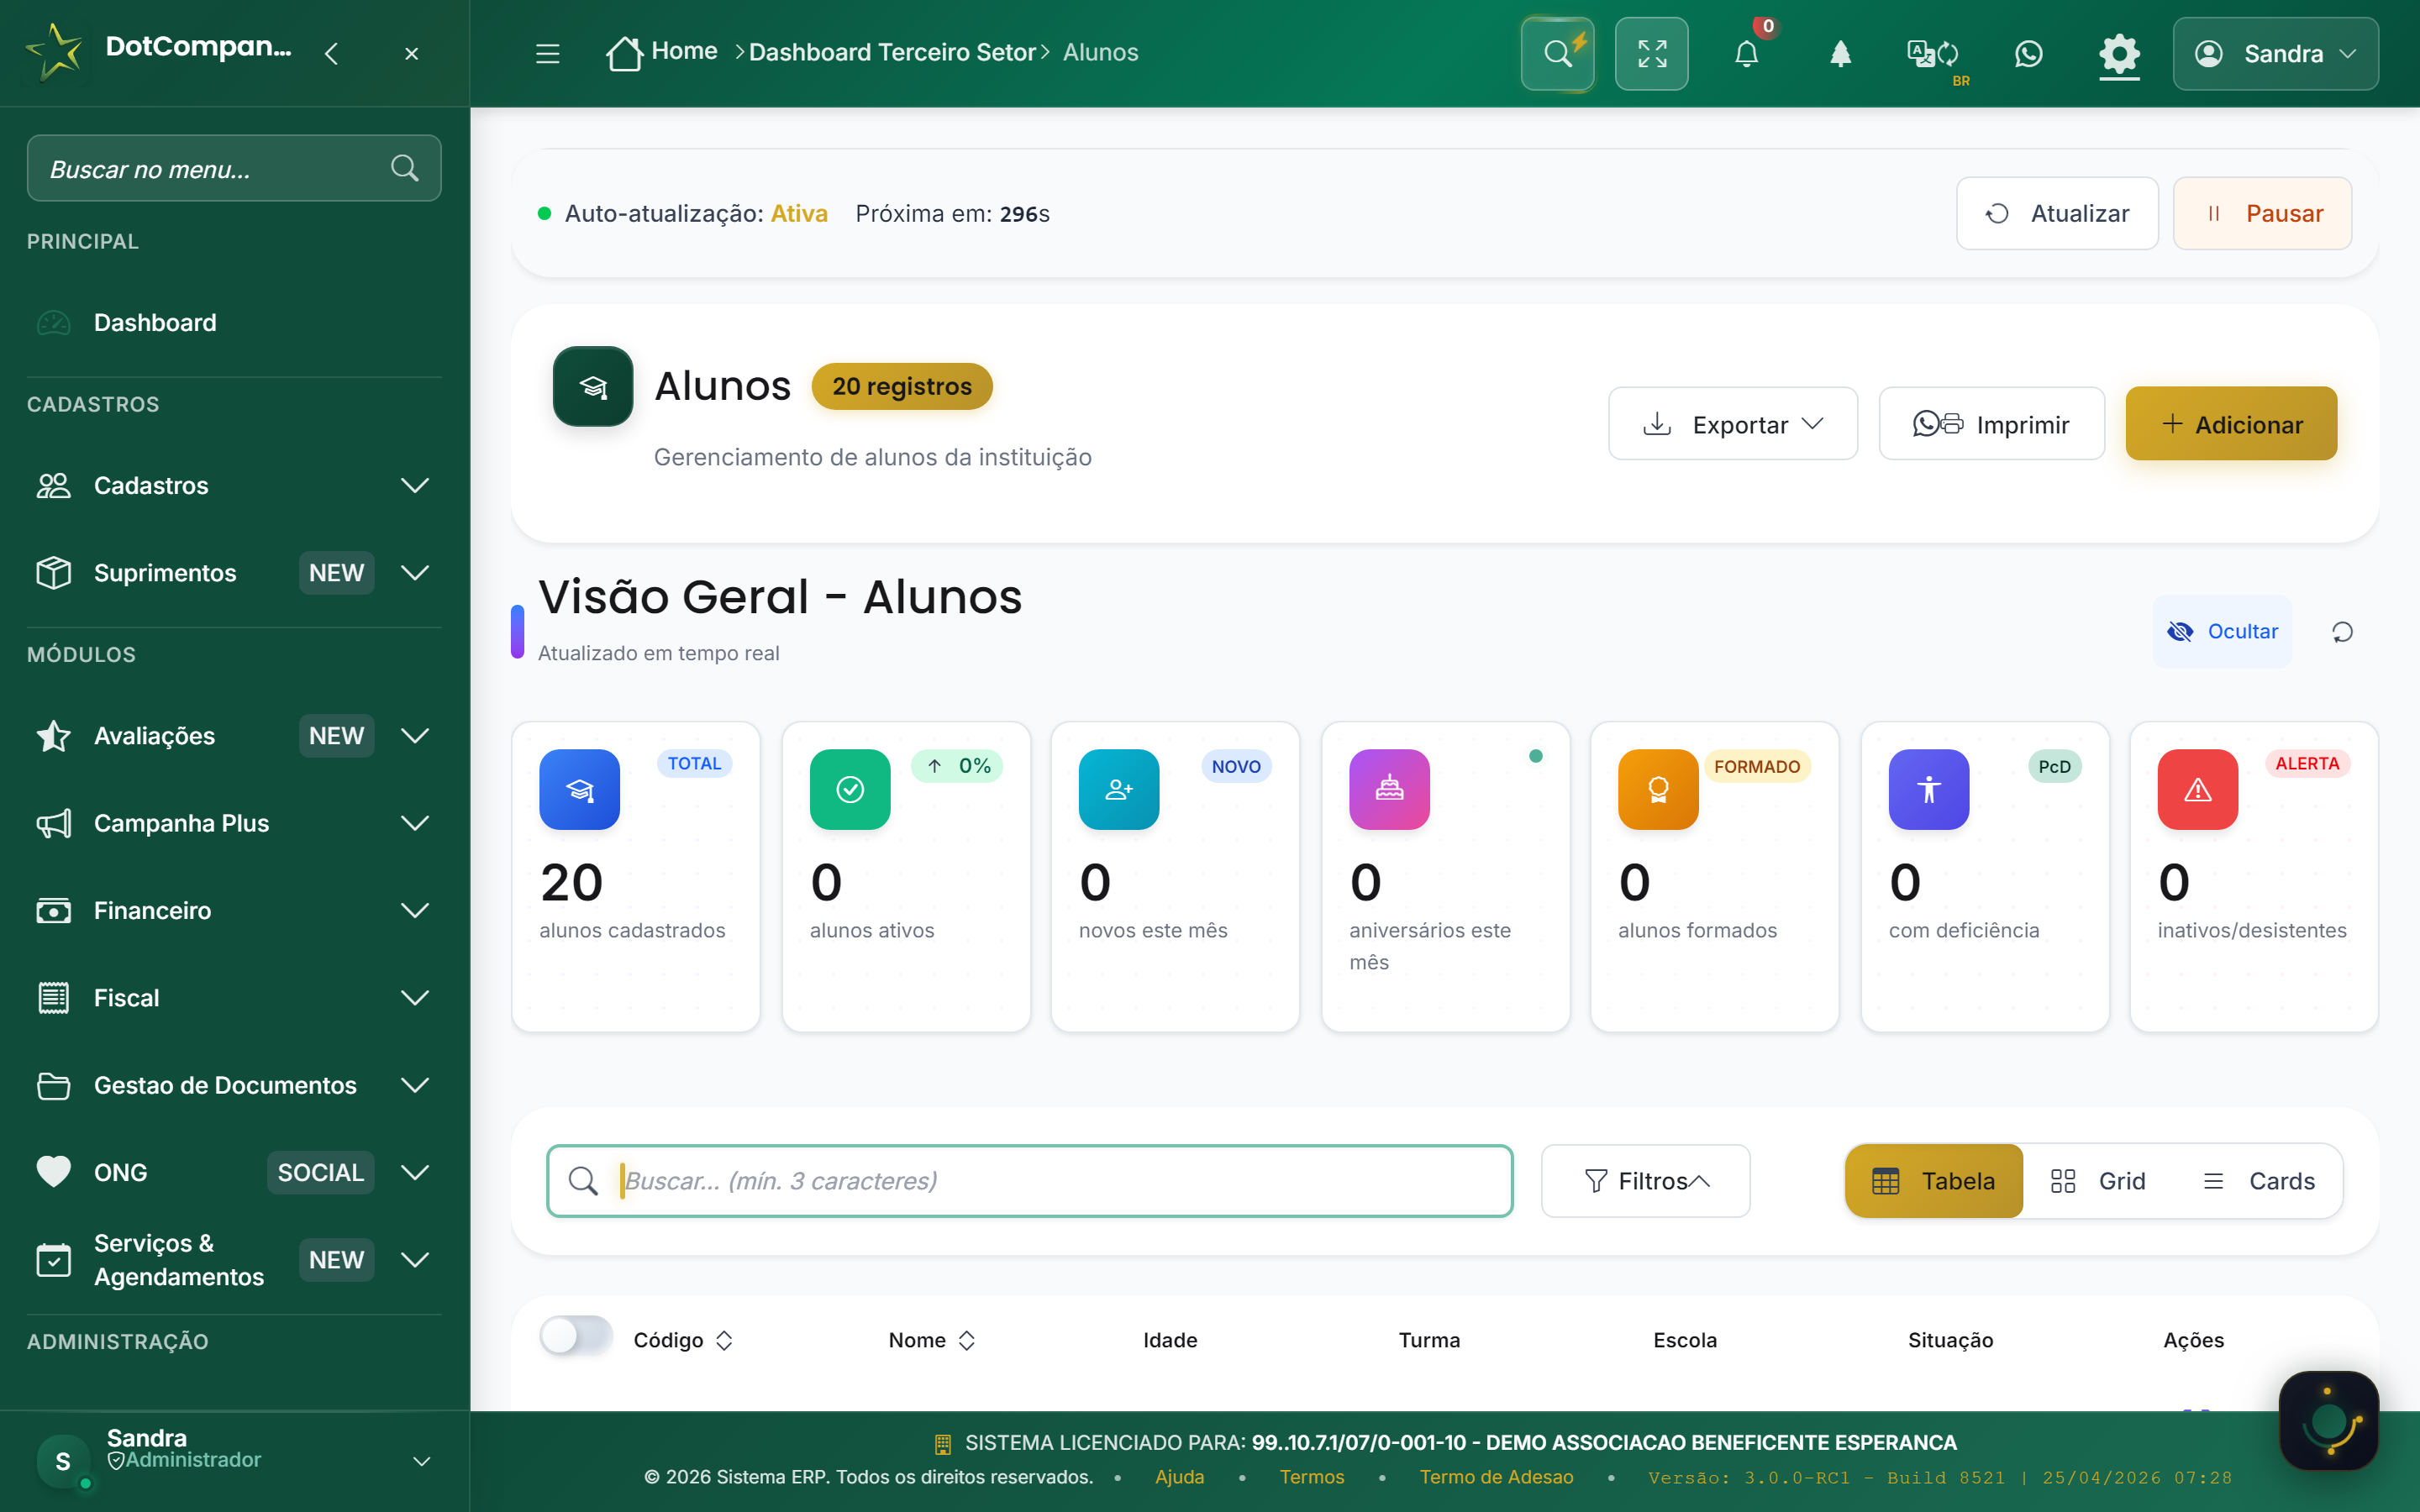Expand the Serviços & Agendamentos menu

[x=234, y=1260]
